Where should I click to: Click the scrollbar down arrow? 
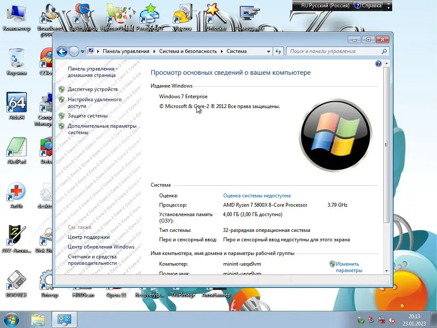pyautogui.click(x=386, y=271)
